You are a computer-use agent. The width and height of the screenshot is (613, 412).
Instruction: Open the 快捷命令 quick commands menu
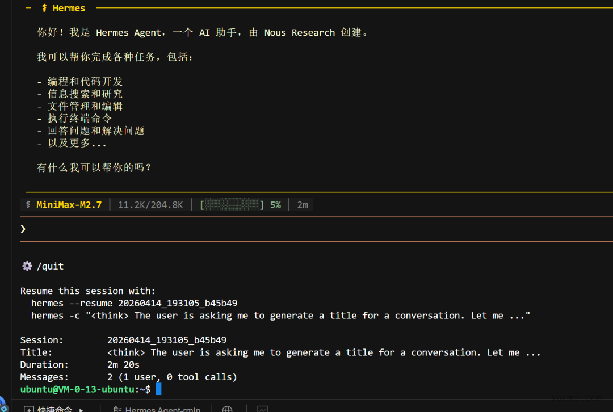pos(55,409)
